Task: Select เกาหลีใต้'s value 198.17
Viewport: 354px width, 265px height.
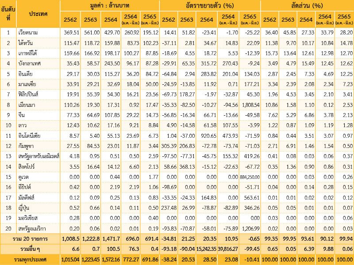Action: 112,53
